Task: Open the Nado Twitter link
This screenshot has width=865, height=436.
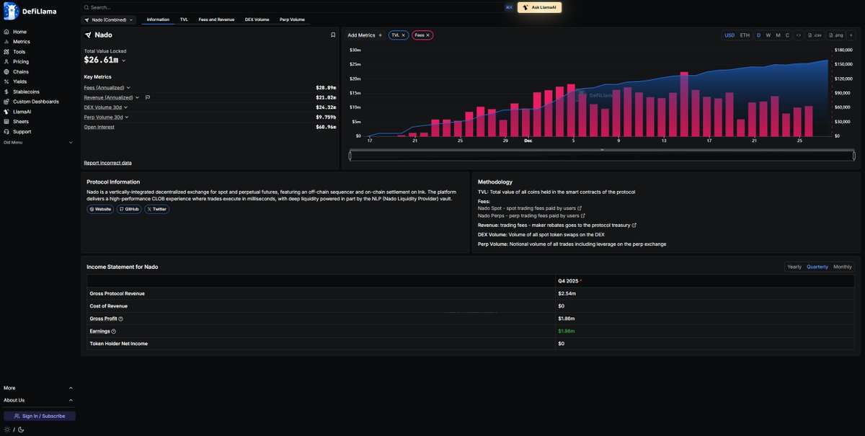Action: pos(156,209)
